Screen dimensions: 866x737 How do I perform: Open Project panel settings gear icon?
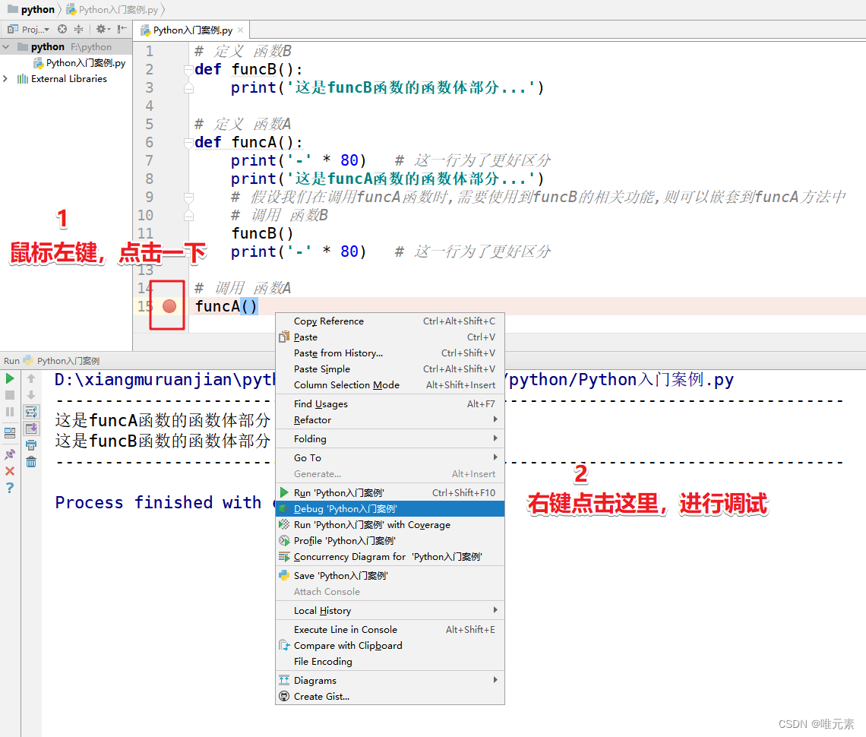click(101, 28)
